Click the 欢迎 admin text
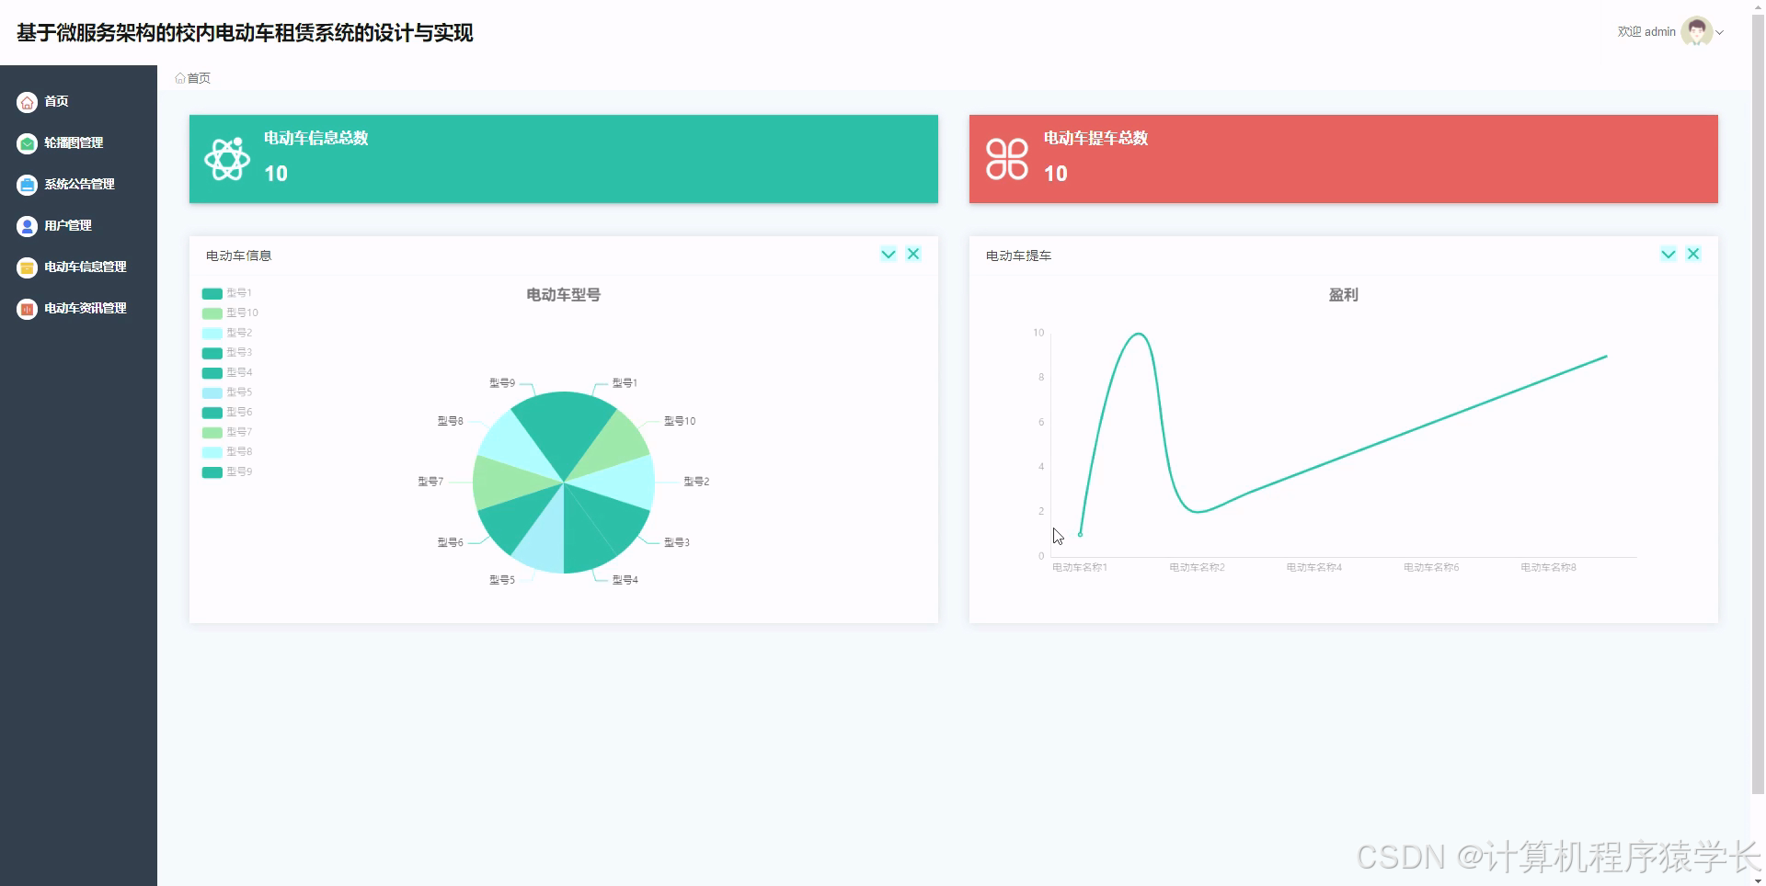 (1646, 32)
